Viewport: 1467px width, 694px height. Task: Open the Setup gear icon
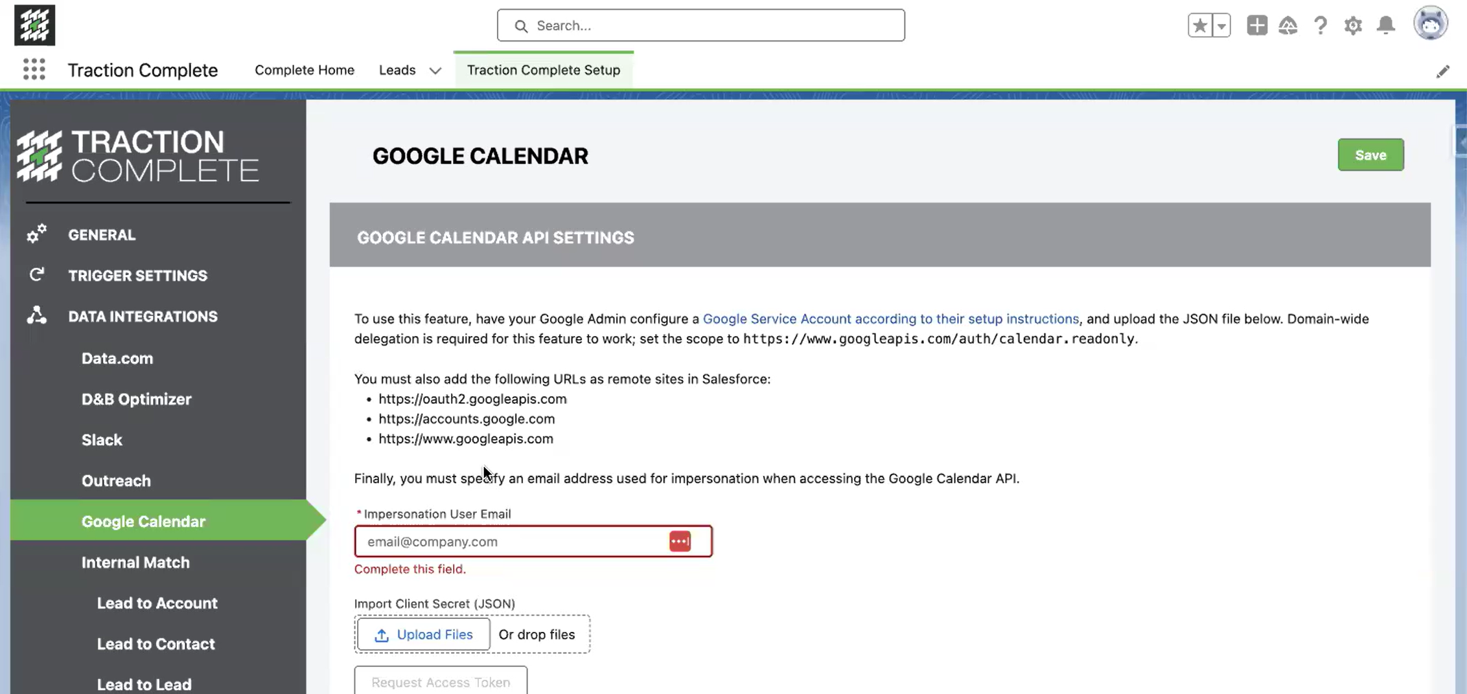click(x=1353, y=25)
